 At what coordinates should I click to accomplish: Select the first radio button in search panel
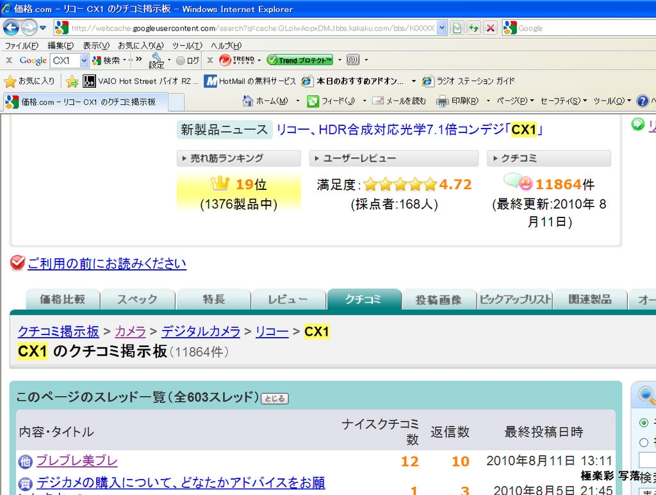coord(643,423)
